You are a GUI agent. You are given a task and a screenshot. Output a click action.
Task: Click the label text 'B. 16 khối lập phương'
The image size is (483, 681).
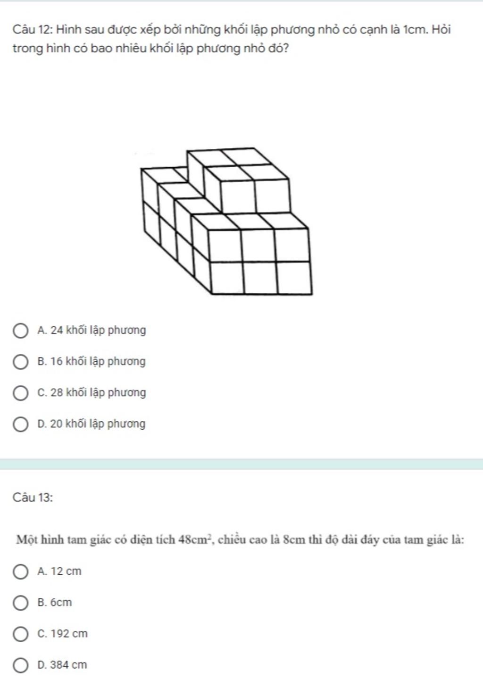[92, 362]
